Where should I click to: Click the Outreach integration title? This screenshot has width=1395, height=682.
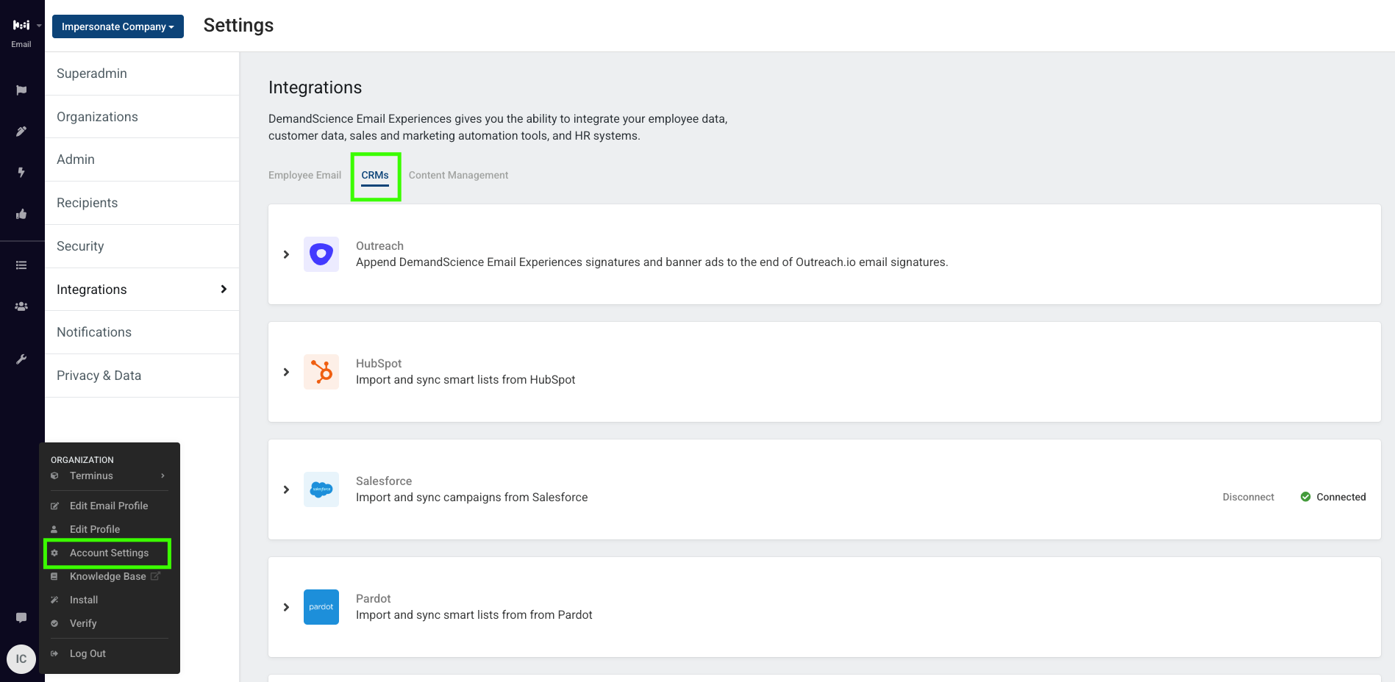379,246
